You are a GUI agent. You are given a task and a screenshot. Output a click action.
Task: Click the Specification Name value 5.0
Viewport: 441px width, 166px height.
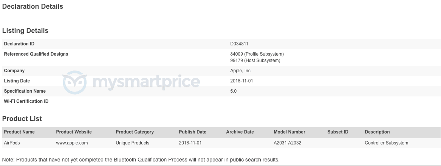pos(234,91)
